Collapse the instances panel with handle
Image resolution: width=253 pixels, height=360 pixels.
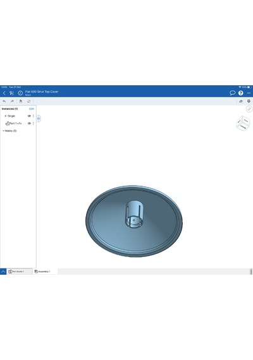39,119
